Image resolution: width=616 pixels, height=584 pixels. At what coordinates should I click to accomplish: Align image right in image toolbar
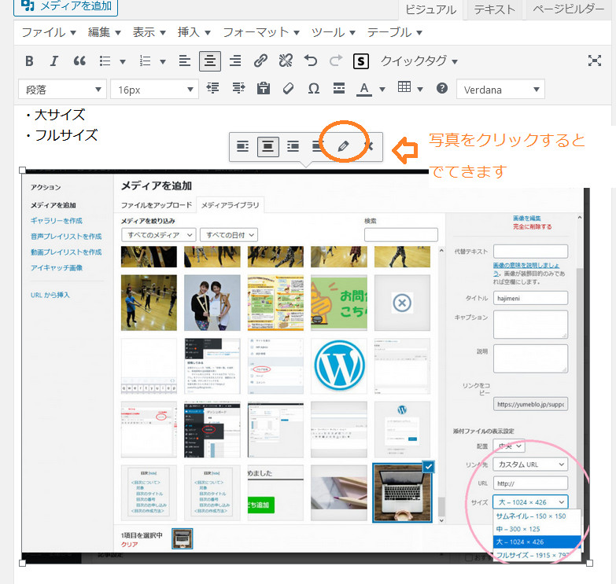point(293,147)
